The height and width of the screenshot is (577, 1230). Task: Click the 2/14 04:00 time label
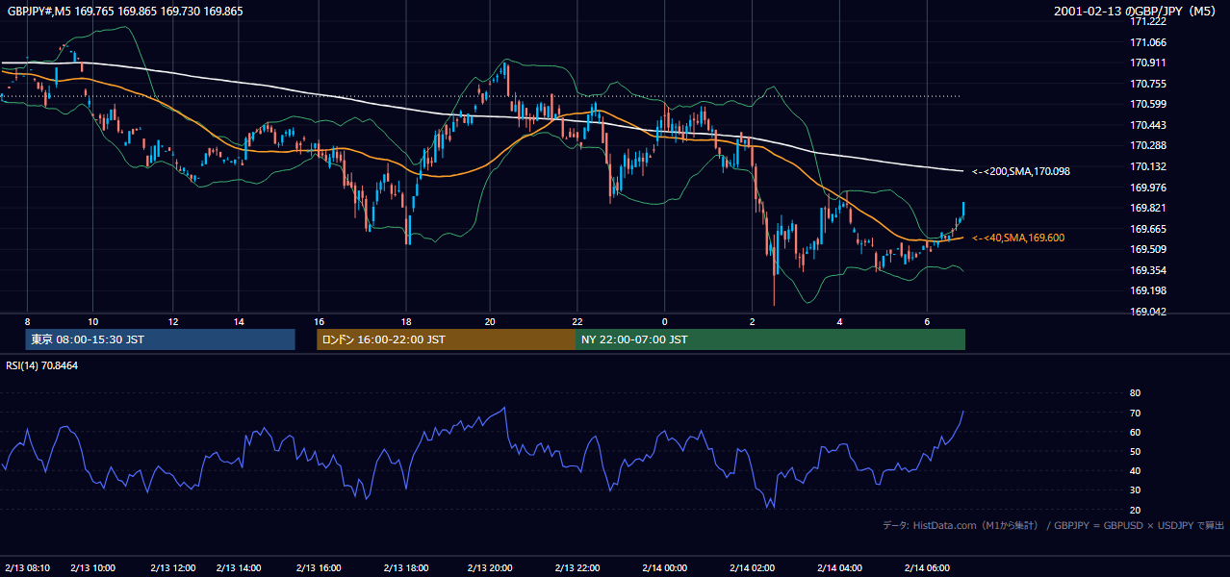pyautogui.click(x=839, y=567)
